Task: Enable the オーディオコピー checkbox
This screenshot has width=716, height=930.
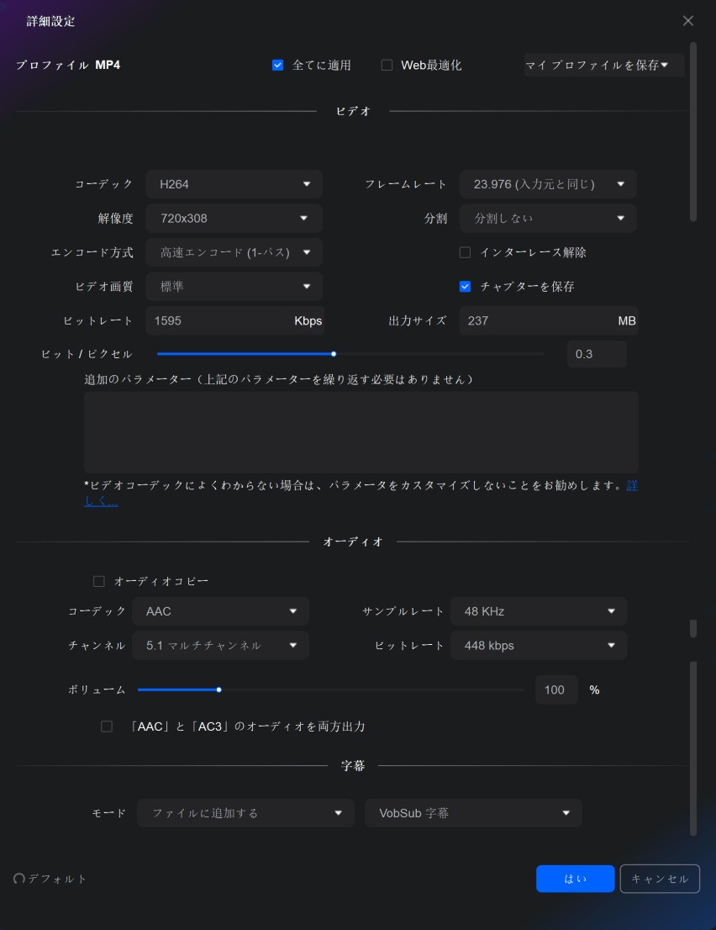Action: pyautogui.click(x=99, y=581)
